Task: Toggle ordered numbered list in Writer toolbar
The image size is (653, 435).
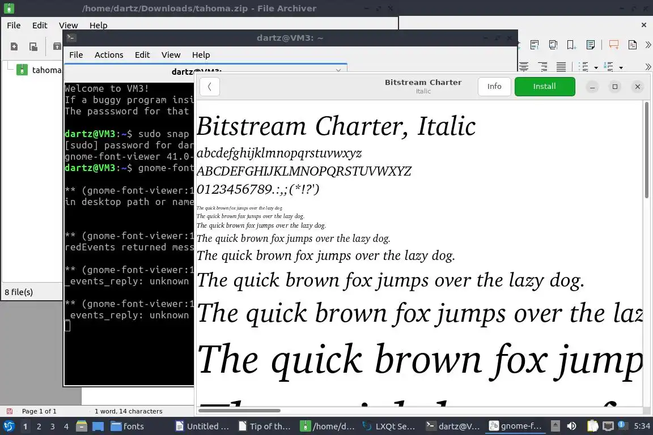Action: pos(608,67)
